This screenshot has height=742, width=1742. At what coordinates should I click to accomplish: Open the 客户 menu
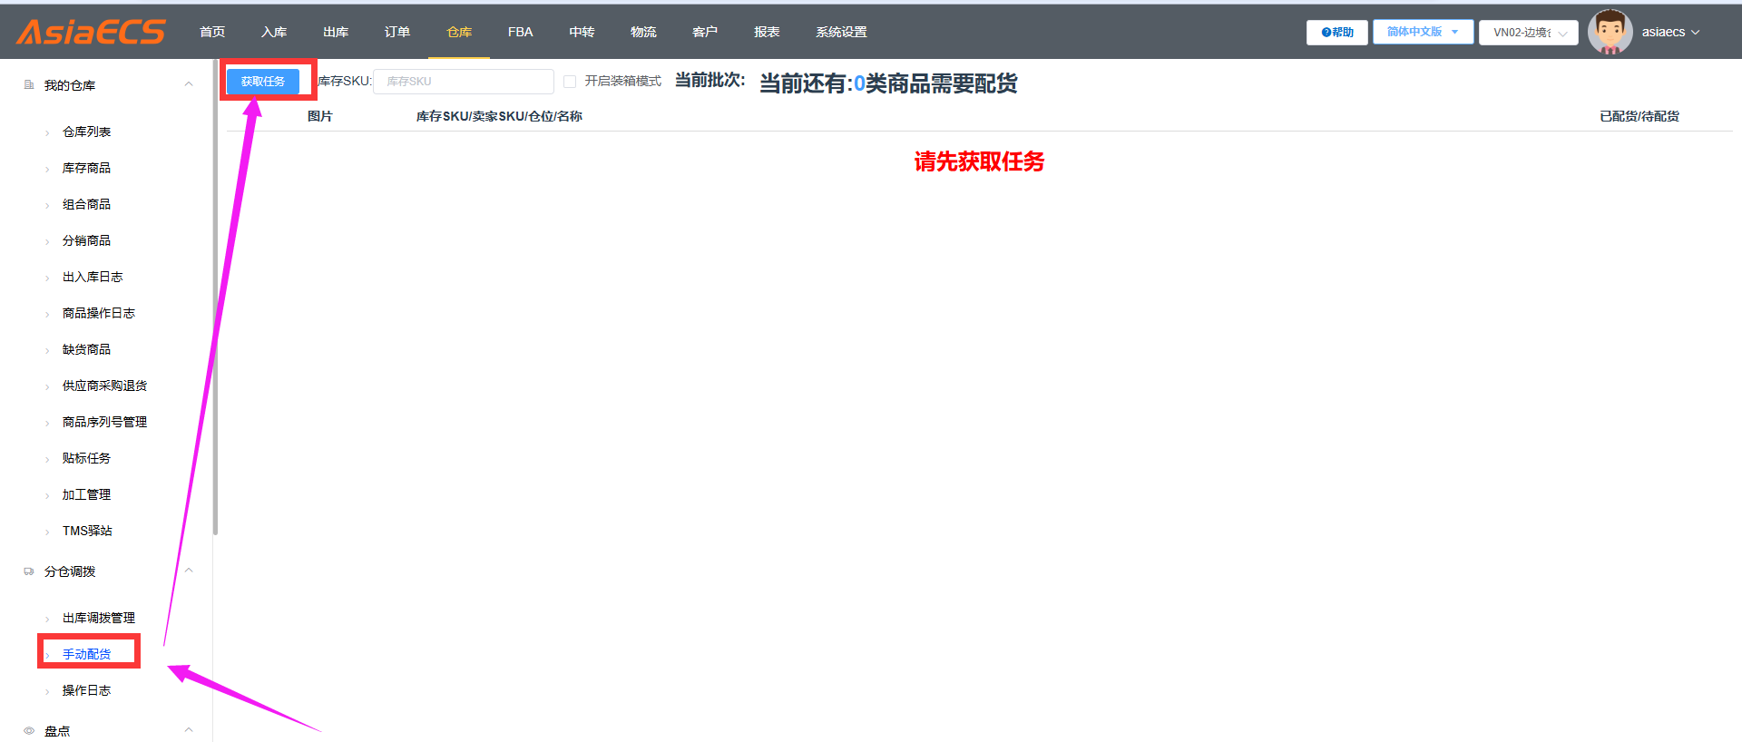click(x=705, y=32)
